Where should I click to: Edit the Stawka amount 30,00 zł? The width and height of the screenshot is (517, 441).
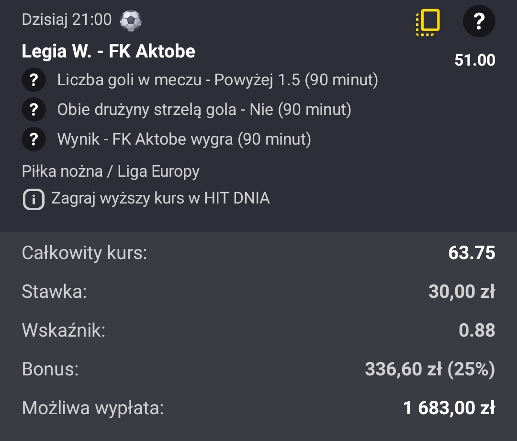(461, 291)
